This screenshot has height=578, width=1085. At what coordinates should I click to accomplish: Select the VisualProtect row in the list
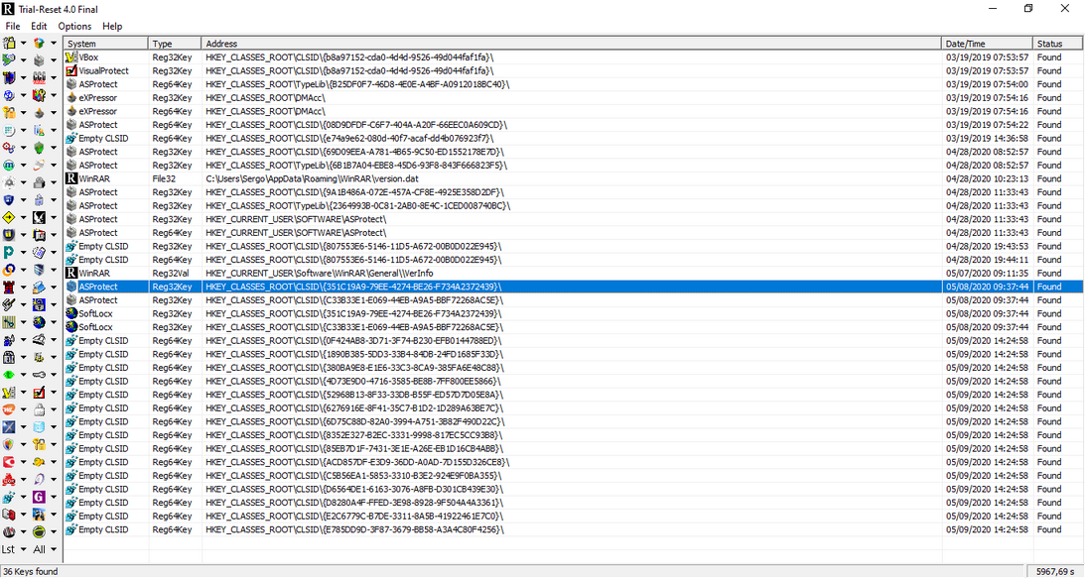coord(573,70)
